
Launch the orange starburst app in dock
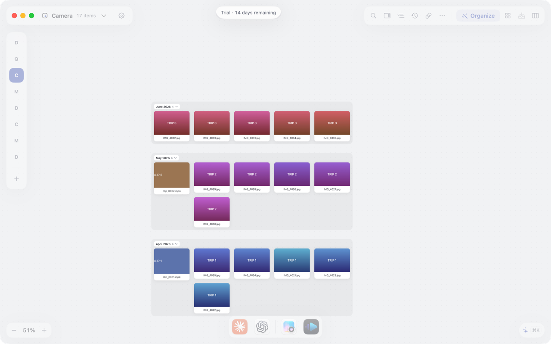[x=240, y=327]
